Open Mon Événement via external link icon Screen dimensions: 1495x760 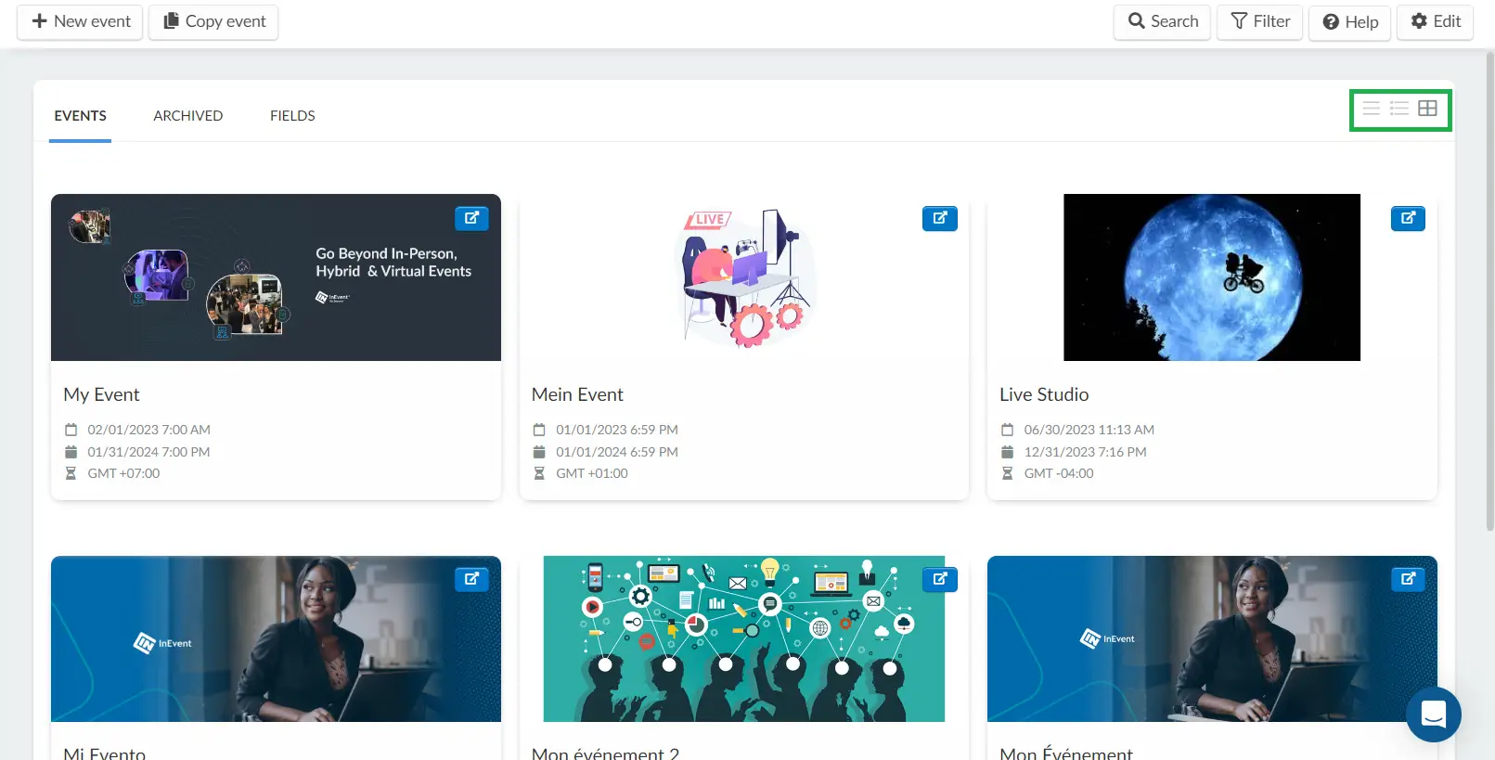(x=1408, y=579)
